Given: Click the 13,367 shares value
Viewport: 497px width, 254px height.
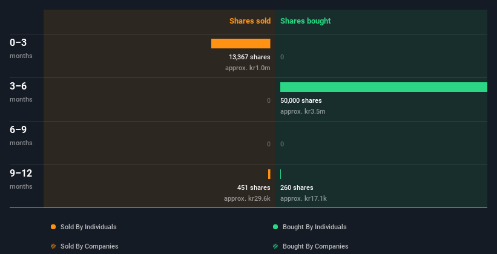Looking at the screenshot, I should coord(249,57).
